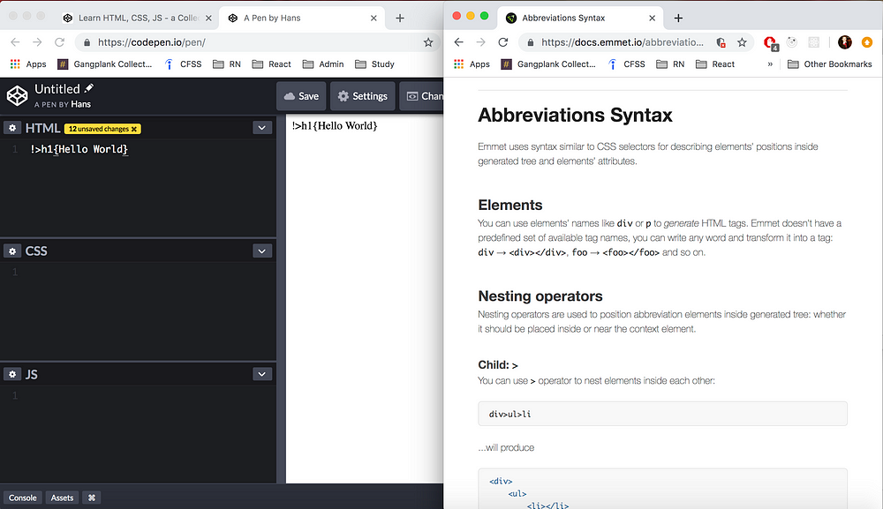Expand the HTML editor dropdown menu
This screenshot has width=883, height=509.
[x=262, y=128]
